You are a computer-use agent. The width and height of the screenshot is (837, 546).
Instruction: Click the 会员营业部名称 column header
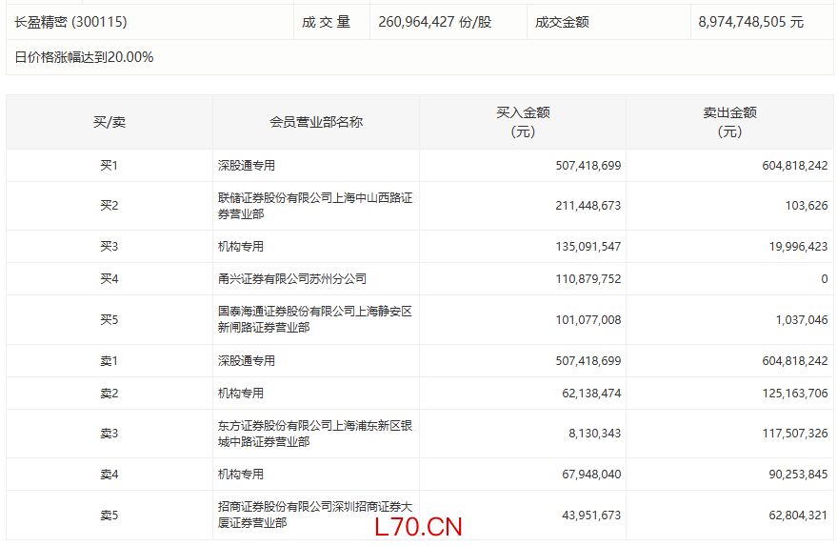[316, 122]
